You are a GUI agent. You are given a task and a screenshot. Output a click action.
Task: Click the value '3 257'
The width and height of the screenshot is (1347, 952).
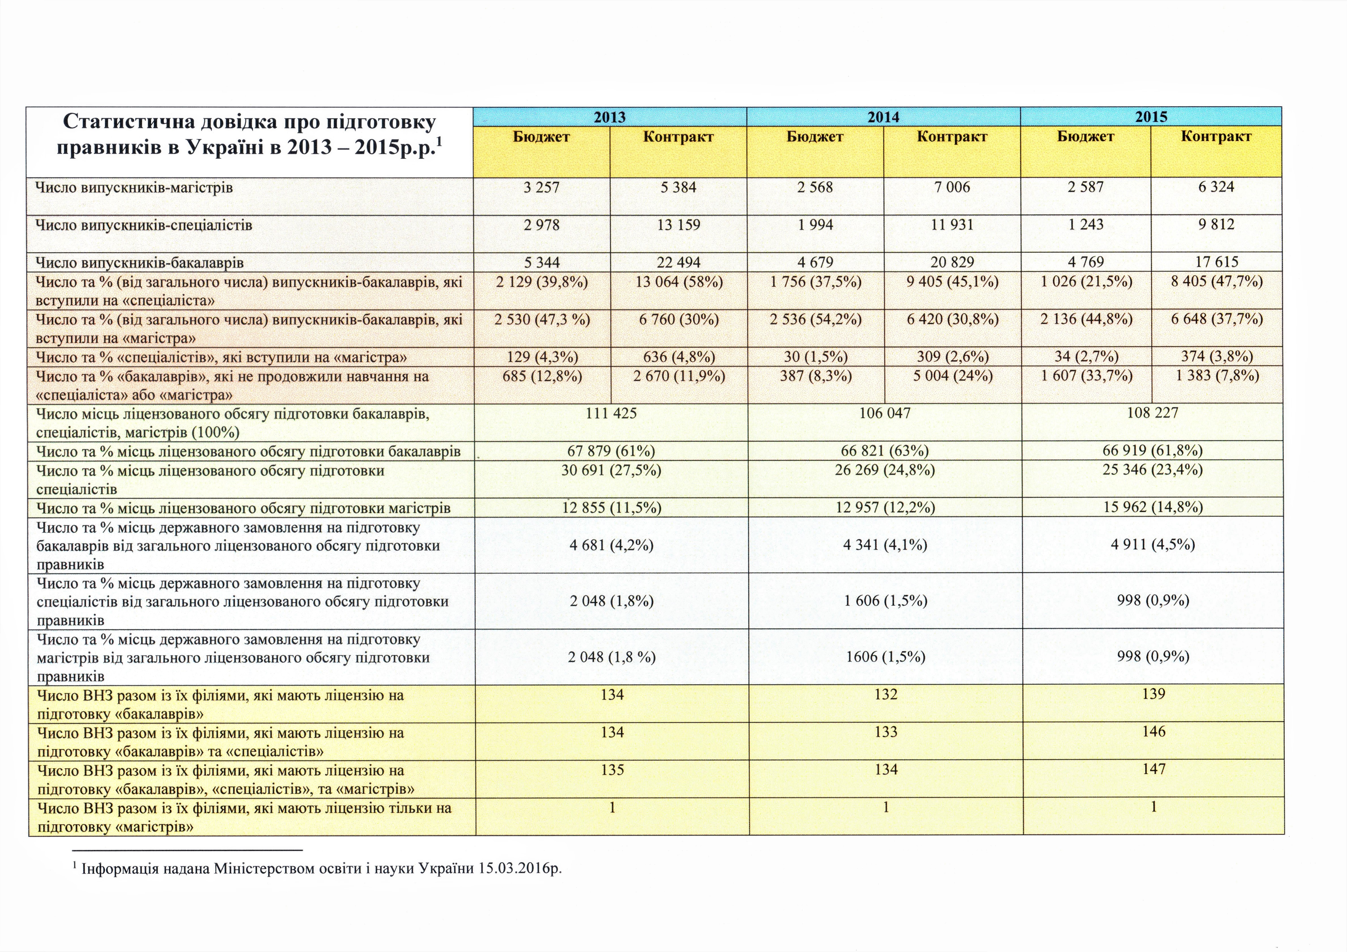[542, 187]
